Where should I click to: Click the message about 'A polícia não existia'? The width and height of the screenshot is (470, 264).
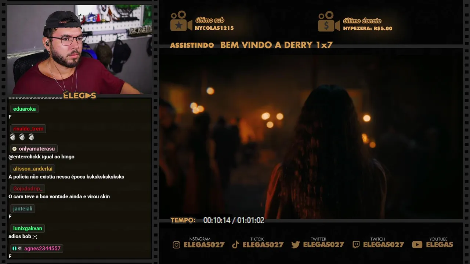pos(66,177)
